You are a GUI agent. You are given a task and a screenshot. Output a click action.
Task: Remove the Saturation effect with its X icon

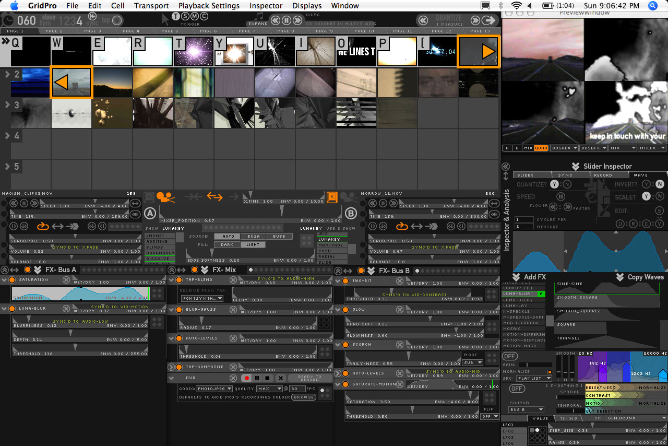(66, 280)
